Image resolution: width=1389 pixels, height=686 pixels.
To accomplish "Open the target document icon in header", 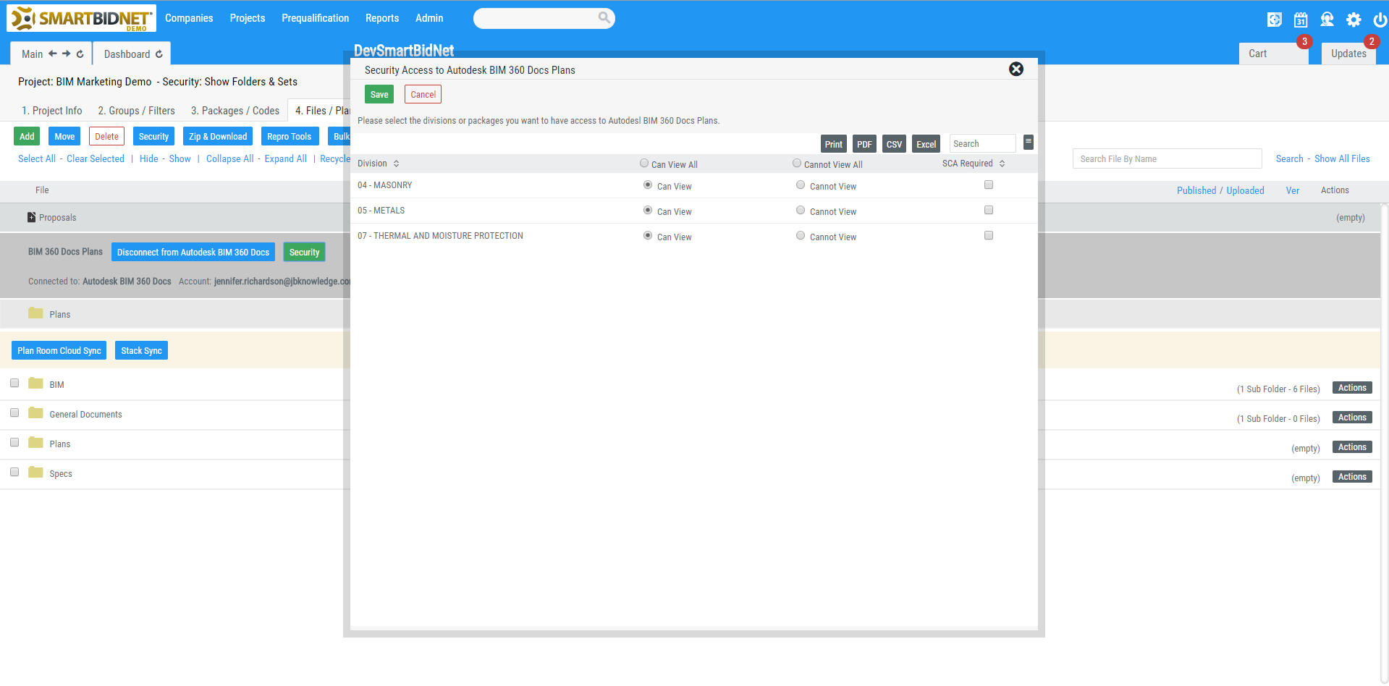I will (x=1275, y=20).
